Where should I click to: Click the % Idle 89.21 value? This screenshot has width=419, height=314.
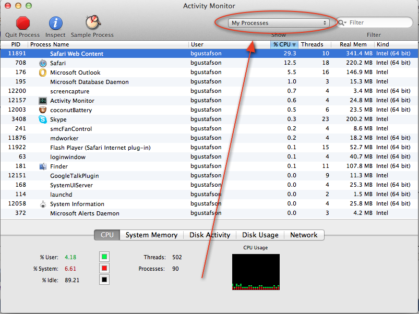pos(72,281)
